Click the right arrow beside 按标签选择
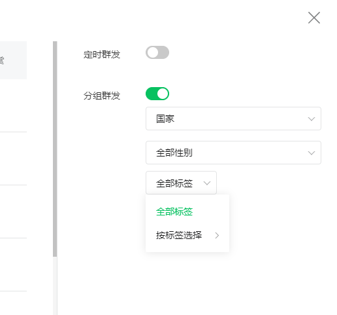This screenshot has height=315, width=337. [x=217, y=236]
